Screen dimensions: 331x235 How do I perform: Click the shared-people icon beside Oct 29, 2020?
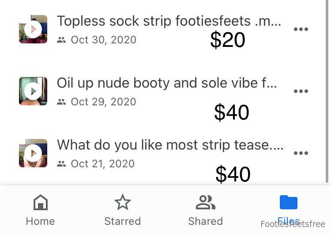pos(61,102)
